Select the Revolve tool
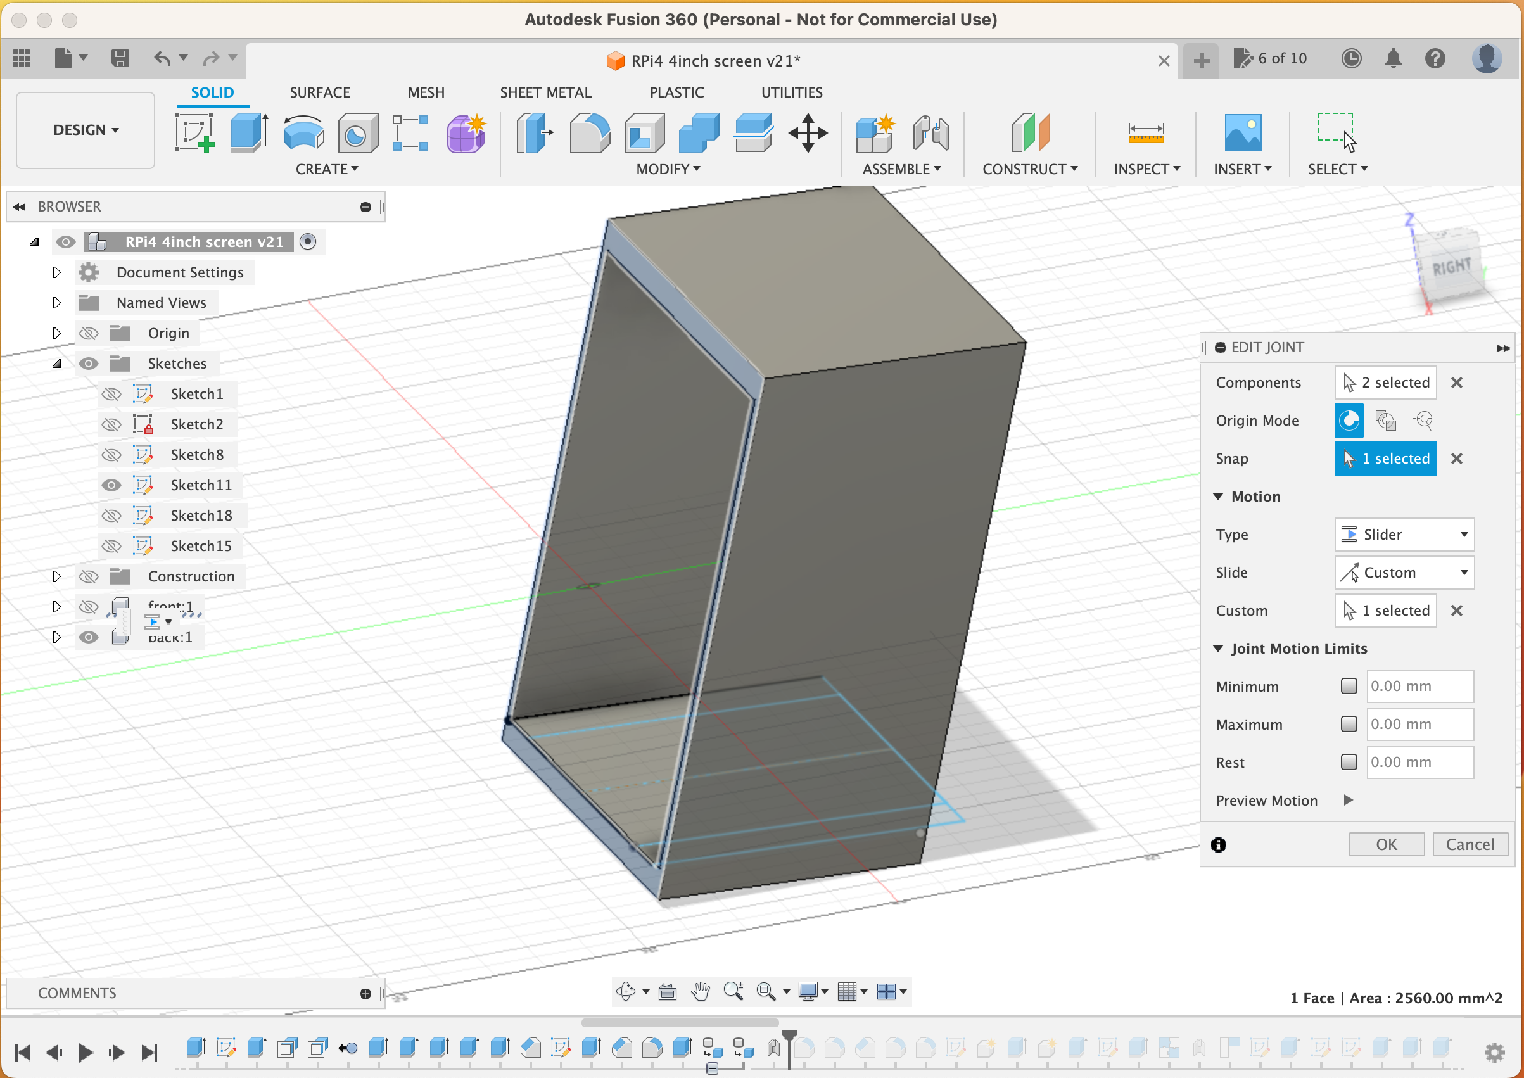Image resolution: width=1524 pixels, height=1078 pixels. coord(303,132)
